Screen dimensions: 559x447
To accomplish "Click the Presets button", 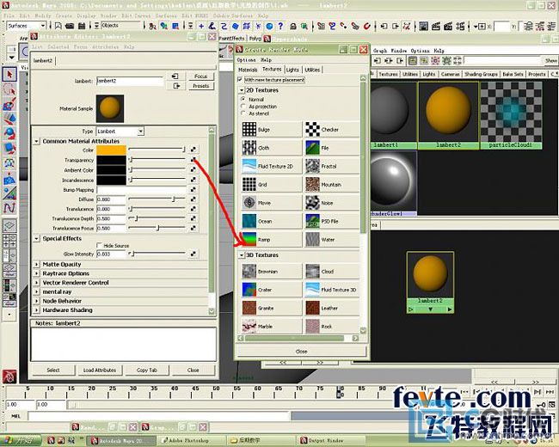I will click(x=200, y=86).
